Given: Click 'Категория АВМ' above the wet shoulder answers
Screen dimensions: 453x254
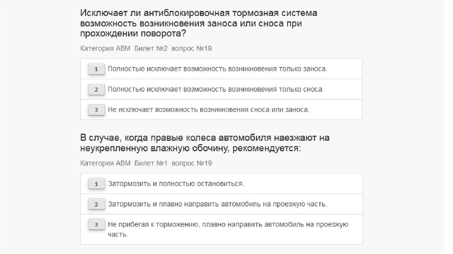Looking at the screenshot, I should click(x=105, y=163).
